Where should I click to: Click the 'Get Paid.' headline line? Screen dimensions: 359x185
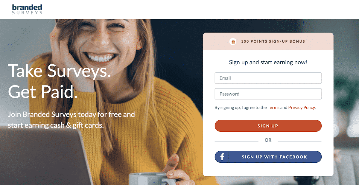[x=43, y=92]
